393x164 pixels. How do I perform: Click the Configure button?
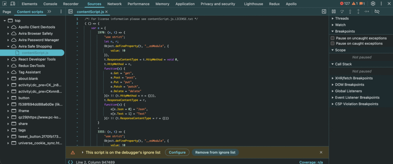click(177, 153)
